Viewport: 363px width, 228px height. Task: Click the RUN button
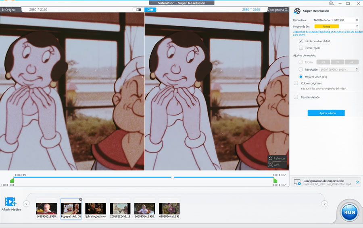(349, 212)
